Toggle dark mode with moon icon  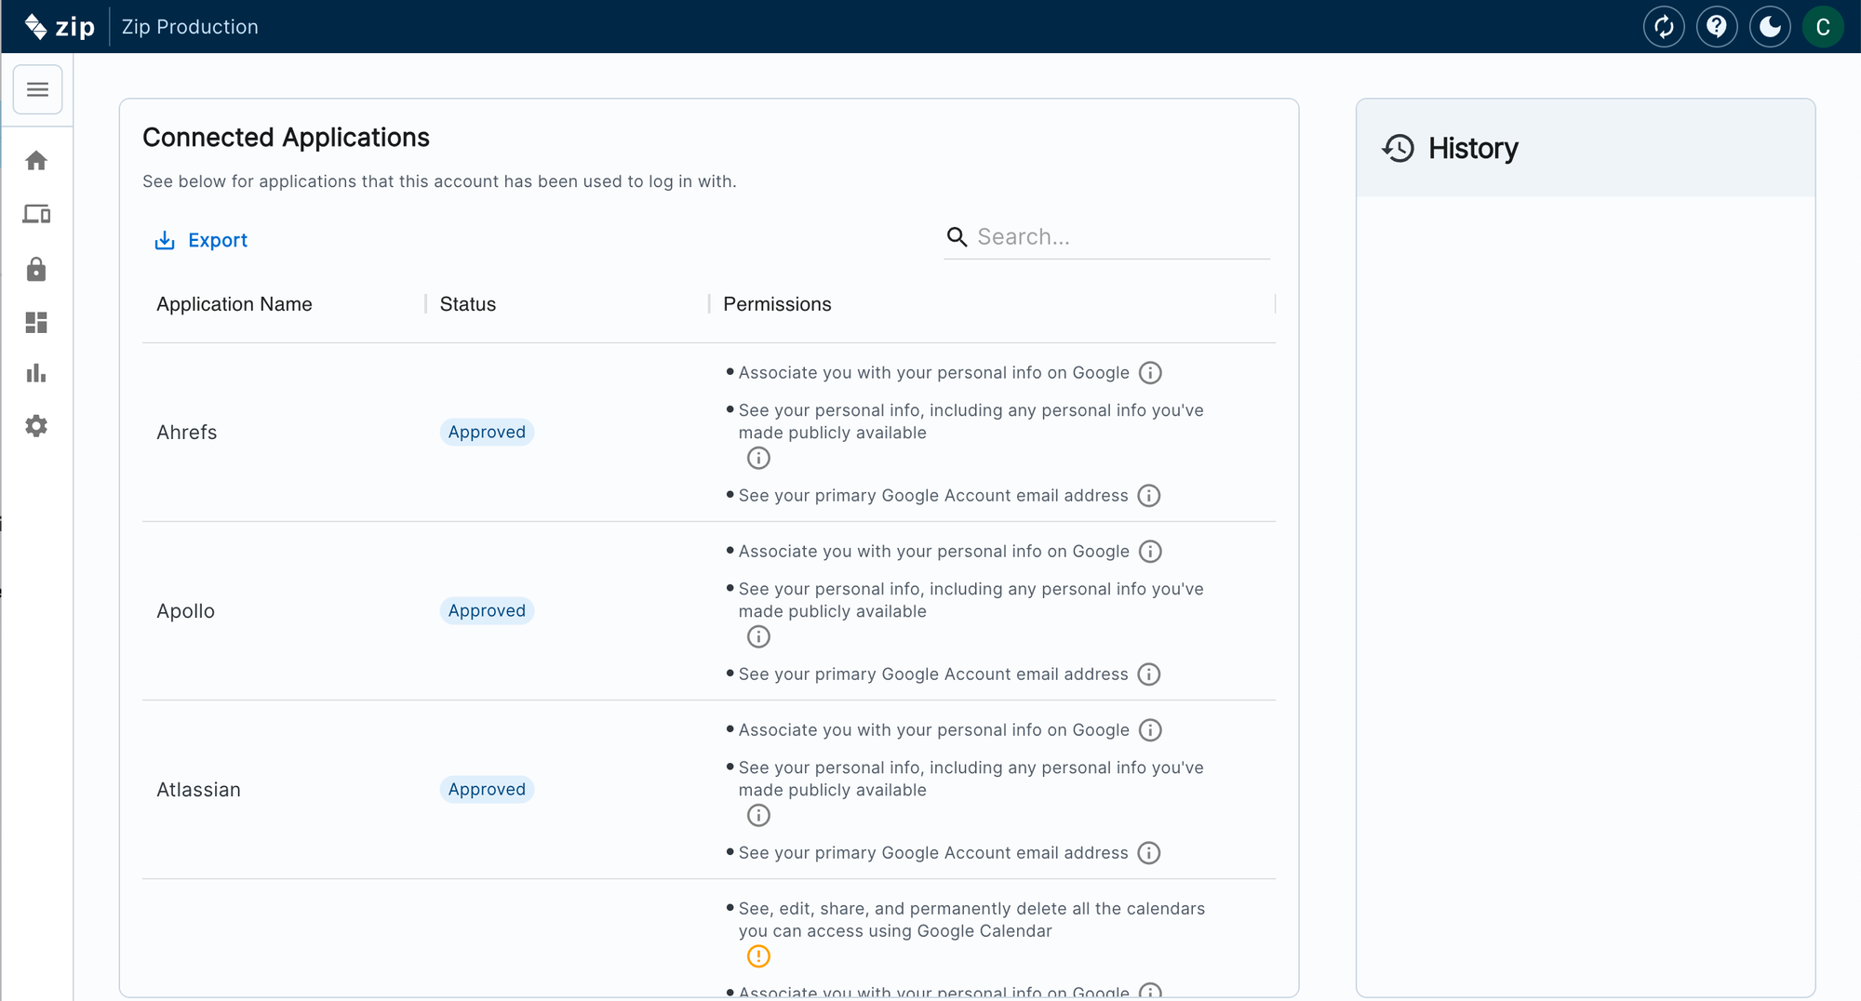click(x=1770, y=27)
